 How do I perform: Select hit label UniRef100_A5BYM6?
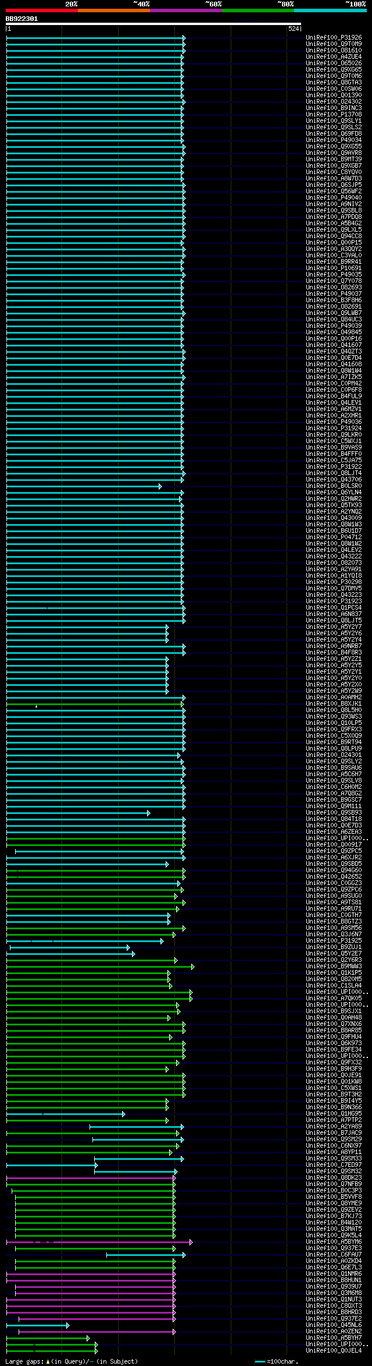coord(334,1242)
